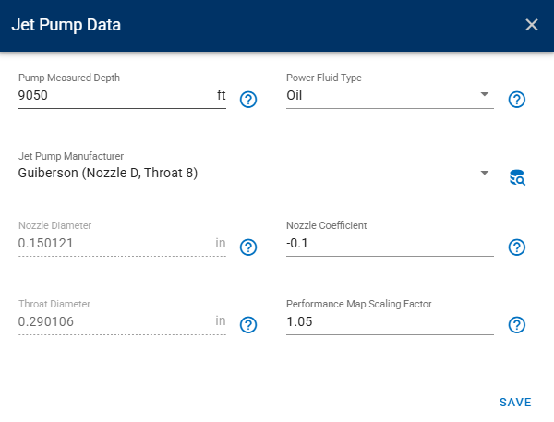The width and height of the screenshot is (554, 422).
Task: Click the ft unit label
Action: coord(221,94)
